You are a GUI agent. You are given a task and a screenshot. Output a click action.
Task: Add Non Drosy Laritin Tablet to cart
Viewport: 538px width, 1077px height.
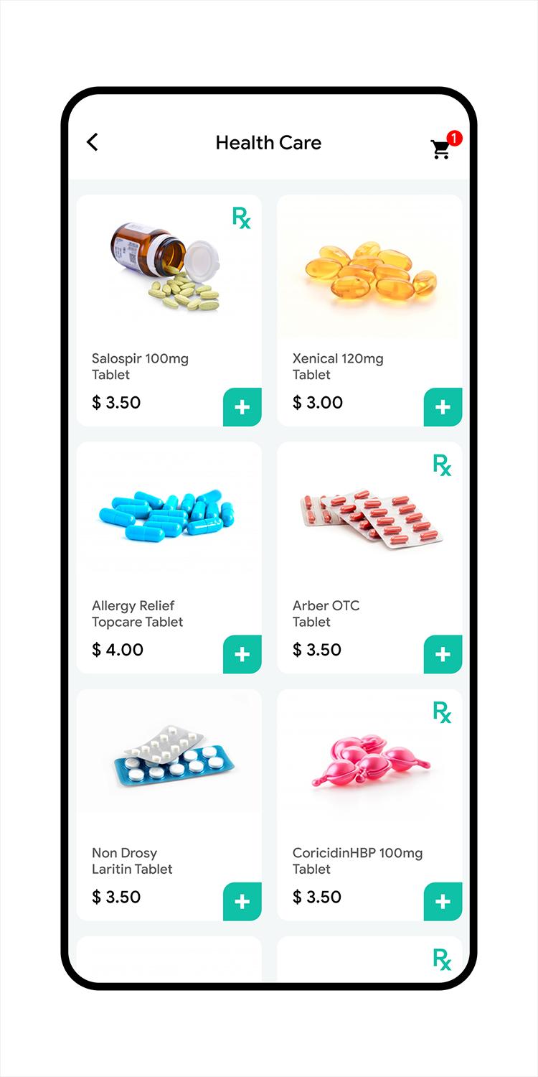(242, 902)
